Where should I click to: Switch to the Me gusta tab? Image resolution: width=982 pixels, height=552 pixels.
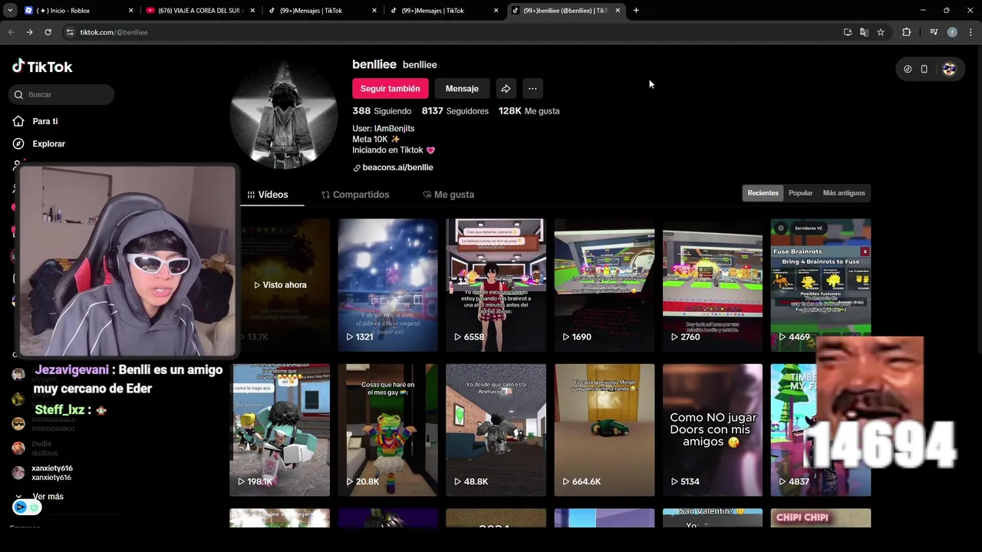449,195
